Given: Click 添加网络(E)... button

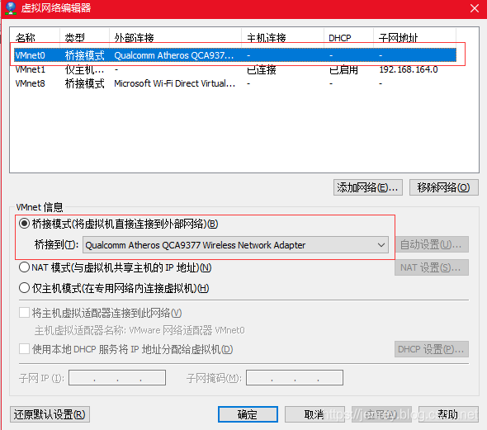Looking at the screenshot, I should (368, 187).
